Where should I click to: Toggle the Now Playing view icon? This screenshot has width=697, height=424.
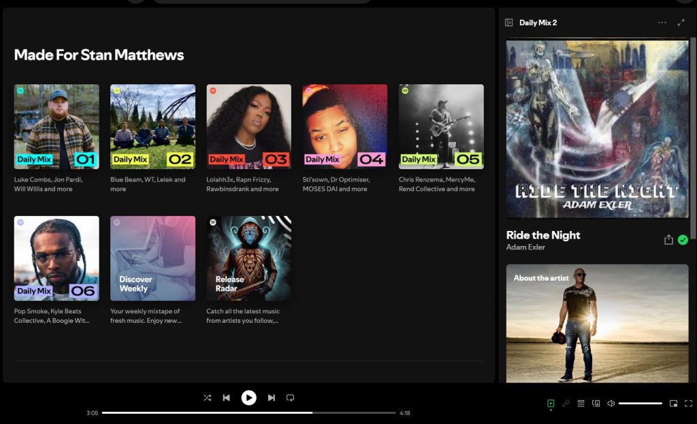point(551,403)
